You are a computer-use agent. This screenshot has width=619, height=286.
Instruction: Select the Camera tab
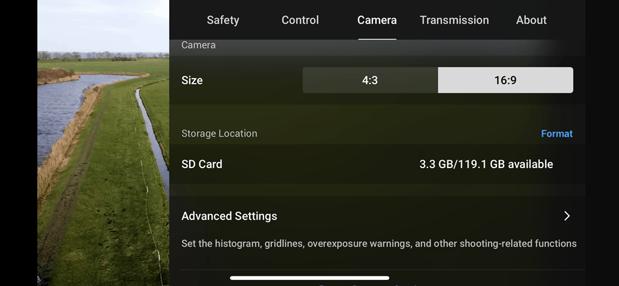pos(377,20)
